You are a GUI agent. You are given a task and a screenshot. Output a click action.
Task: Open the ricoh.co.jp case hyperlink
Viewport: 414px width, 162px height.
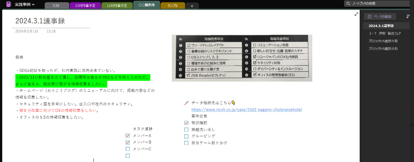pos(246,109)
